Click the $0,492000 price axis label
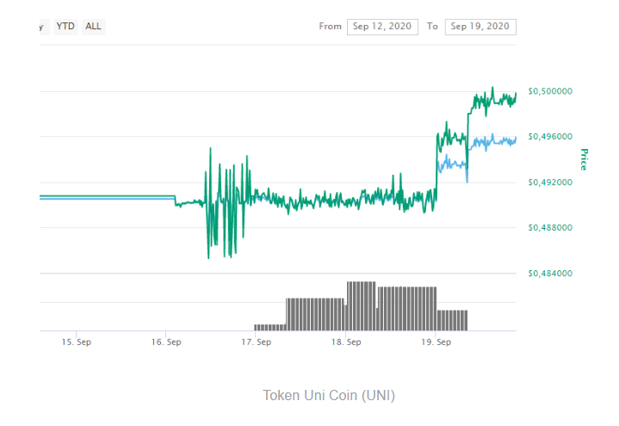The image size is (619, 426). tap(550, 182)
